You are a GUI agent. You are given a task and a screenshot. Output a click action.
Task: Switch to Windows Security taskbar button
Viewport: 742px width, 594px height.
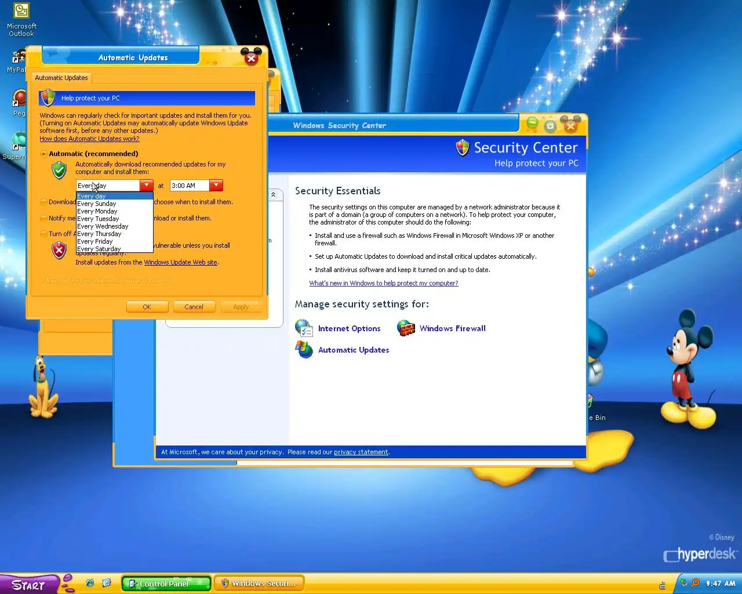(x=259, y=584)
